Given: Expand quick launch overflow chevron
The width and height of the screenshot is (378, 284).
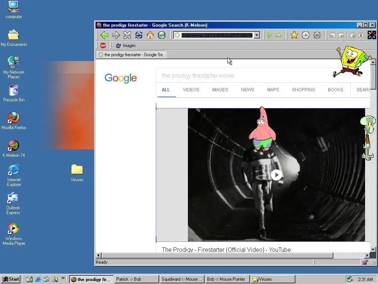Looking at the screenshot, I should tap(63, 278).
